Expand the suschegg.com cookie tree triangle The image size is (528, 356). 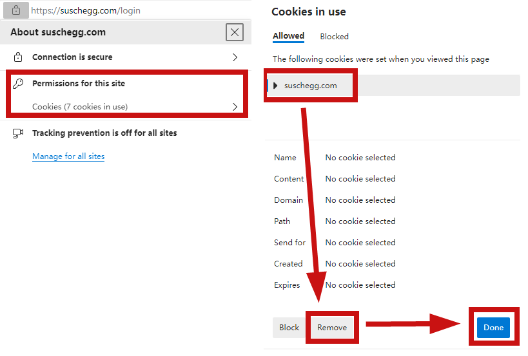(275, 86)
